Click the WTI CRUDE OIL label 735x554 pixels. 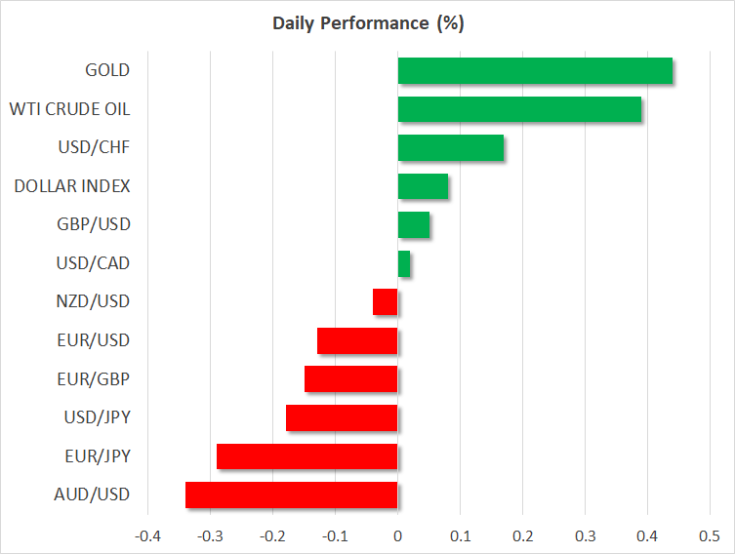(x=69, y=108)
